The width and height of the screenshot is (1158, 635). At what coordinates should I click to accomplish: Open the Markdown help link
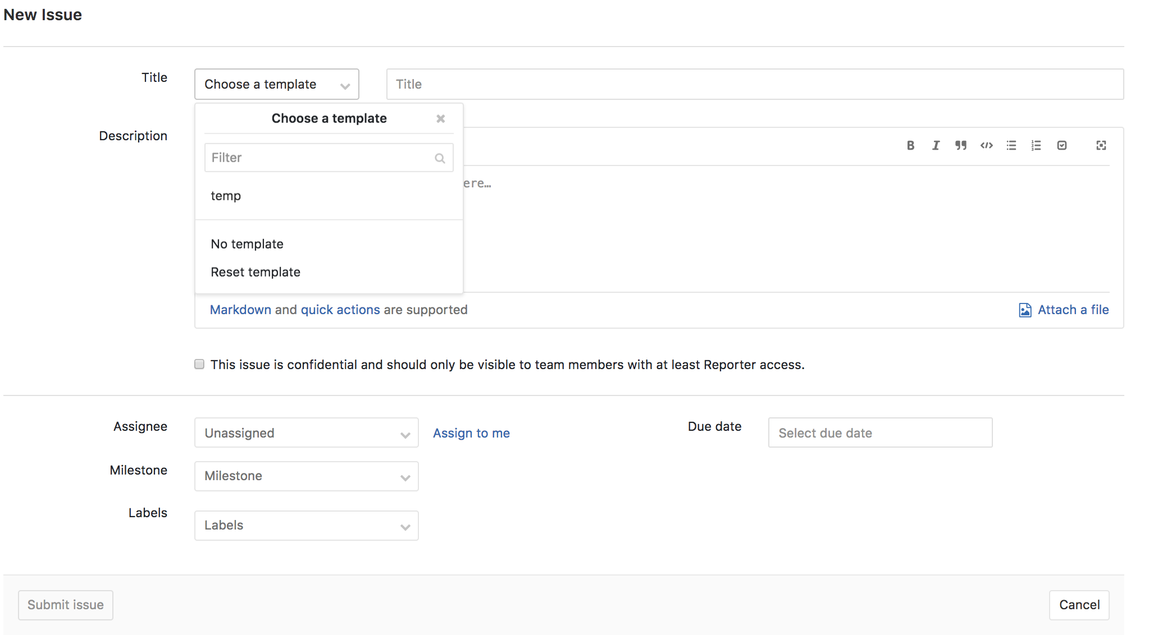240,309
